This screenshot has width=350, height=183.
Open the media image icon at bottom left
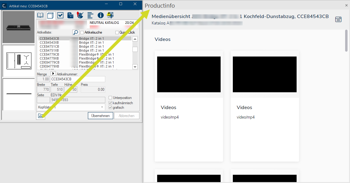tap(40, 116)
